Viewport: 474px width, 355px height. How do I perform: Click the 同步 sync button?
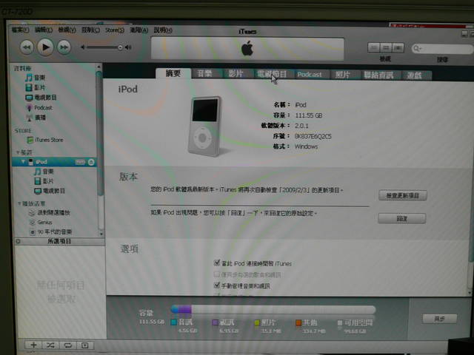pyautogui.click(x=439, y=319)
